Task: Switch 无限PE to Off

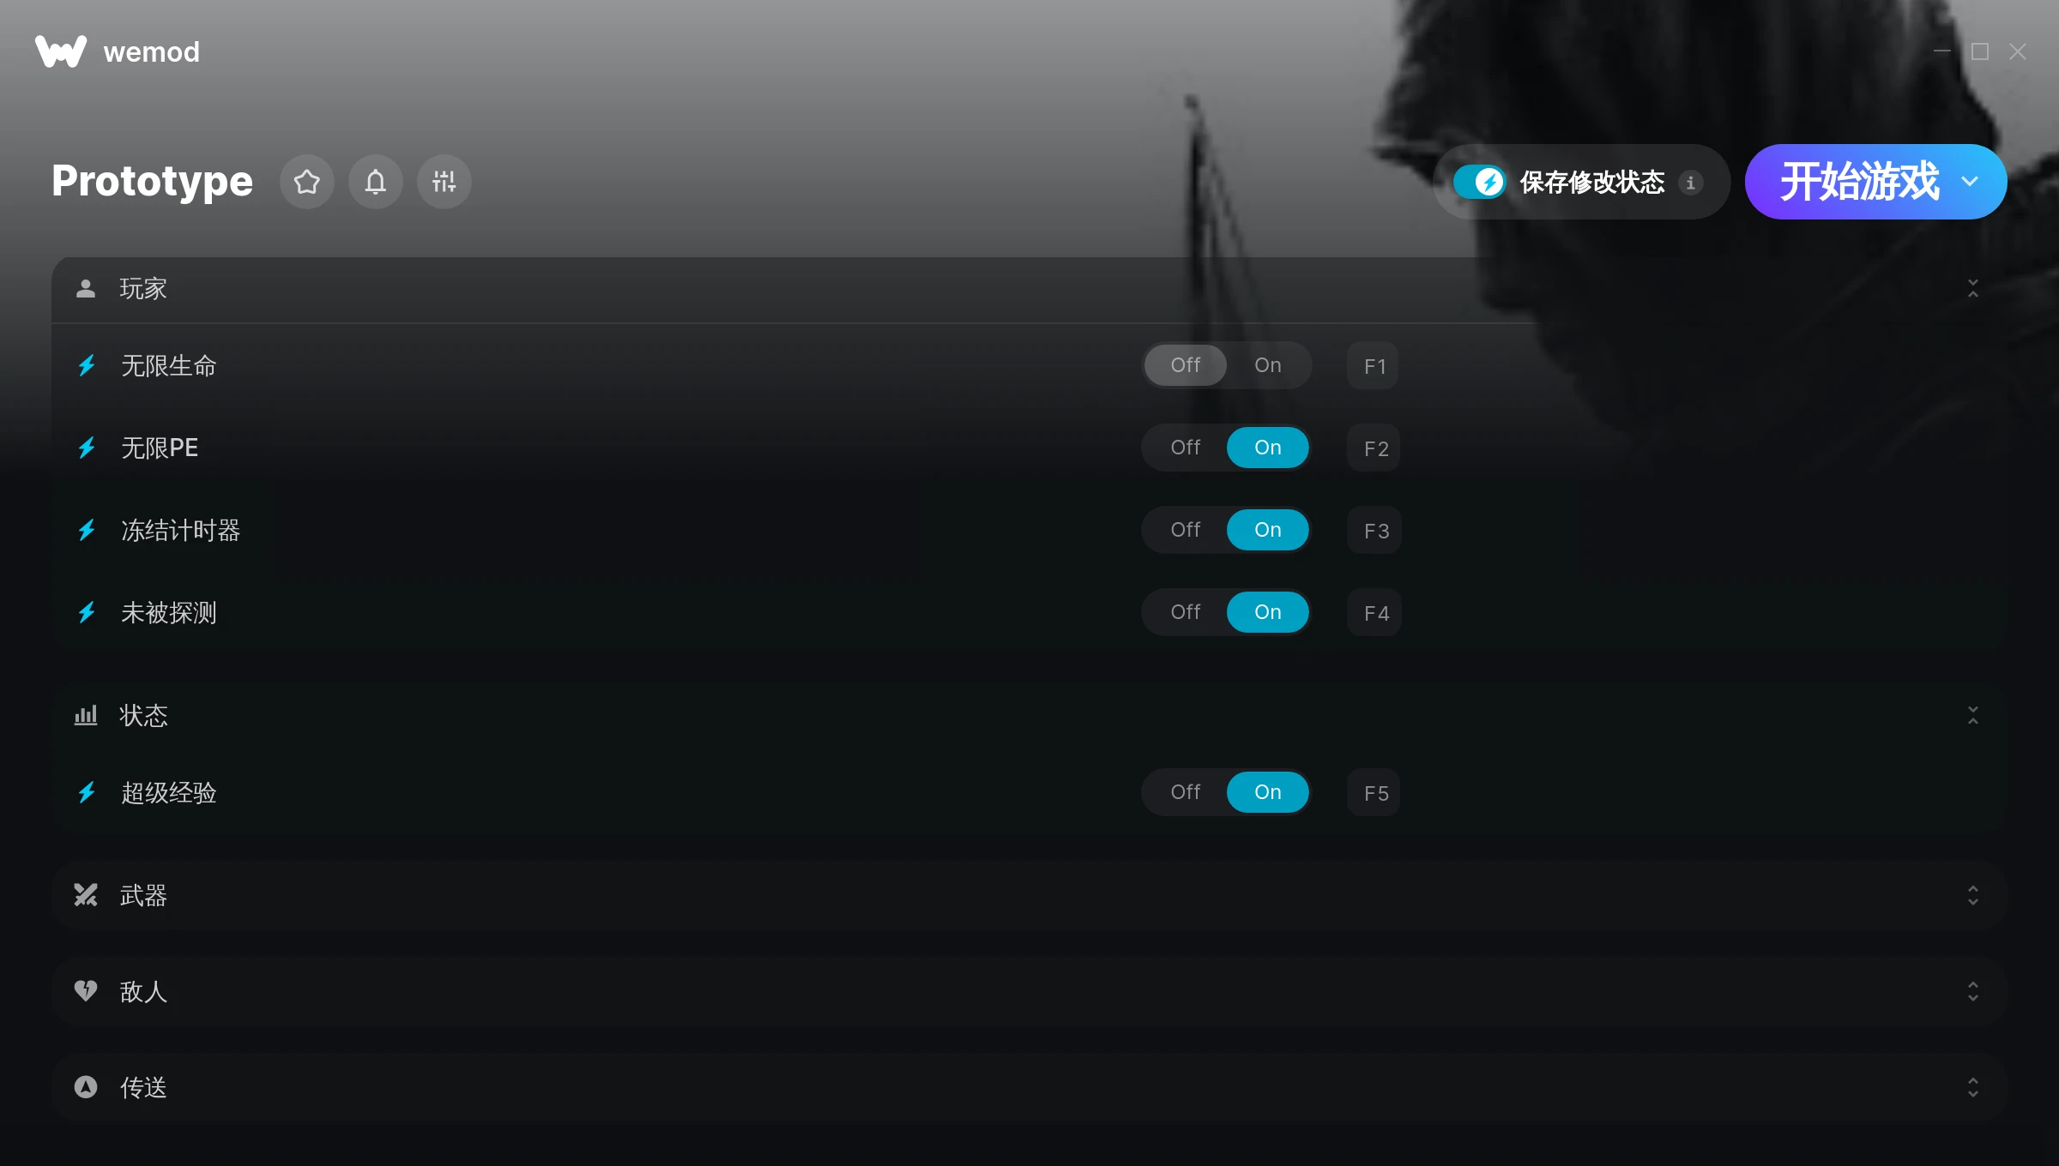Action: point(1186,448)
